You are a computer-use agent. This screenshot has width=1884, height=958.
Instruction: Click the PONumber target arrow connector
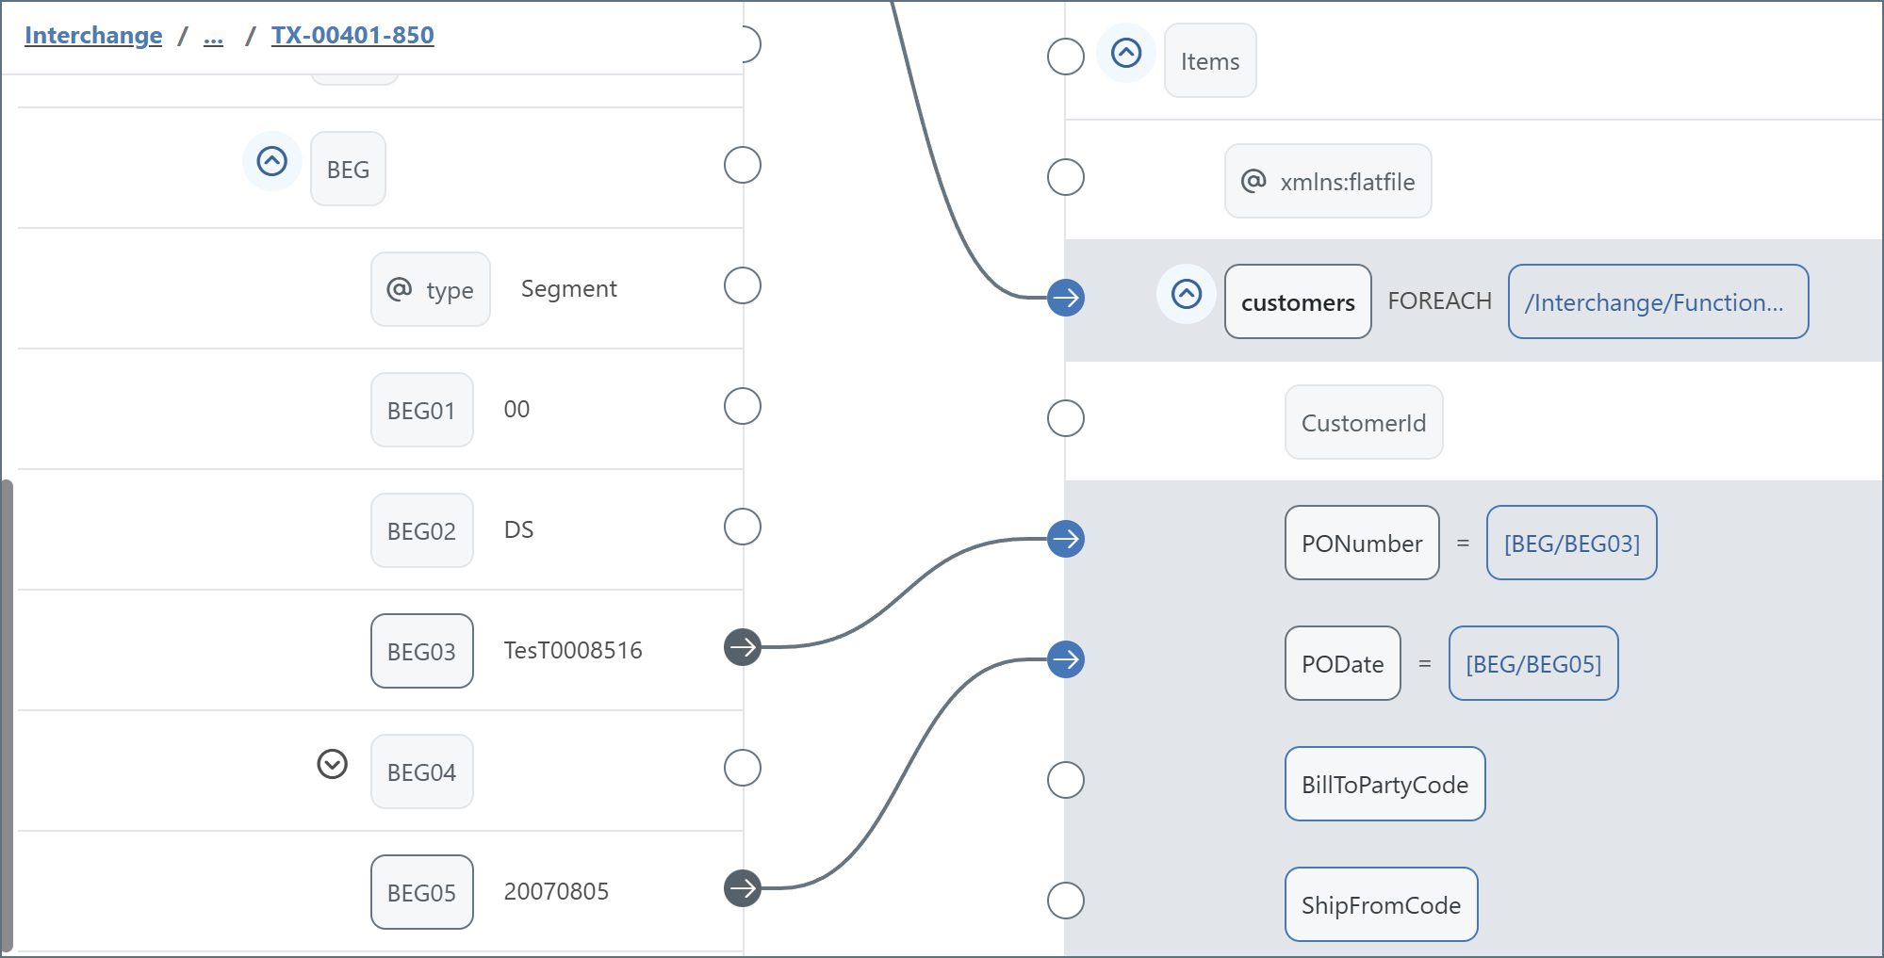(1066, 539)
